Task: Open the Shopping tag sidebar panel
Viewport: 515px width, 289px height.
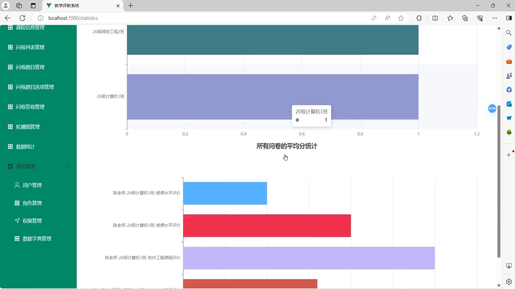Action: point(509,47)
